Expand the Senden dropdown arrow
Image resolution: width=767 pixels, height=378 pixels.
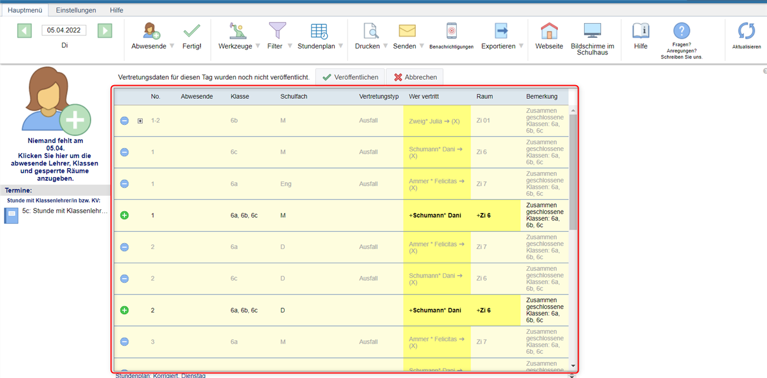[x=422, y=46]
